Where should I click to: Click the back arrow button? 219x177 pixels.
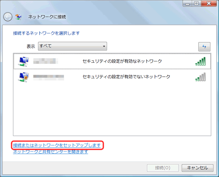pyautogui.click(x=8, y=17)
